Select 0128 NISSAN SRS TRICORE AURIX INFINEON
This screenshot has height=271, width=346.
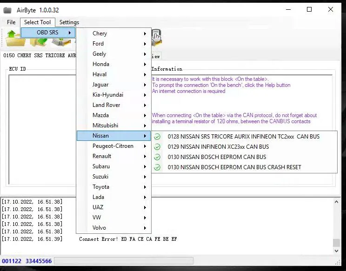pos(243,137)
